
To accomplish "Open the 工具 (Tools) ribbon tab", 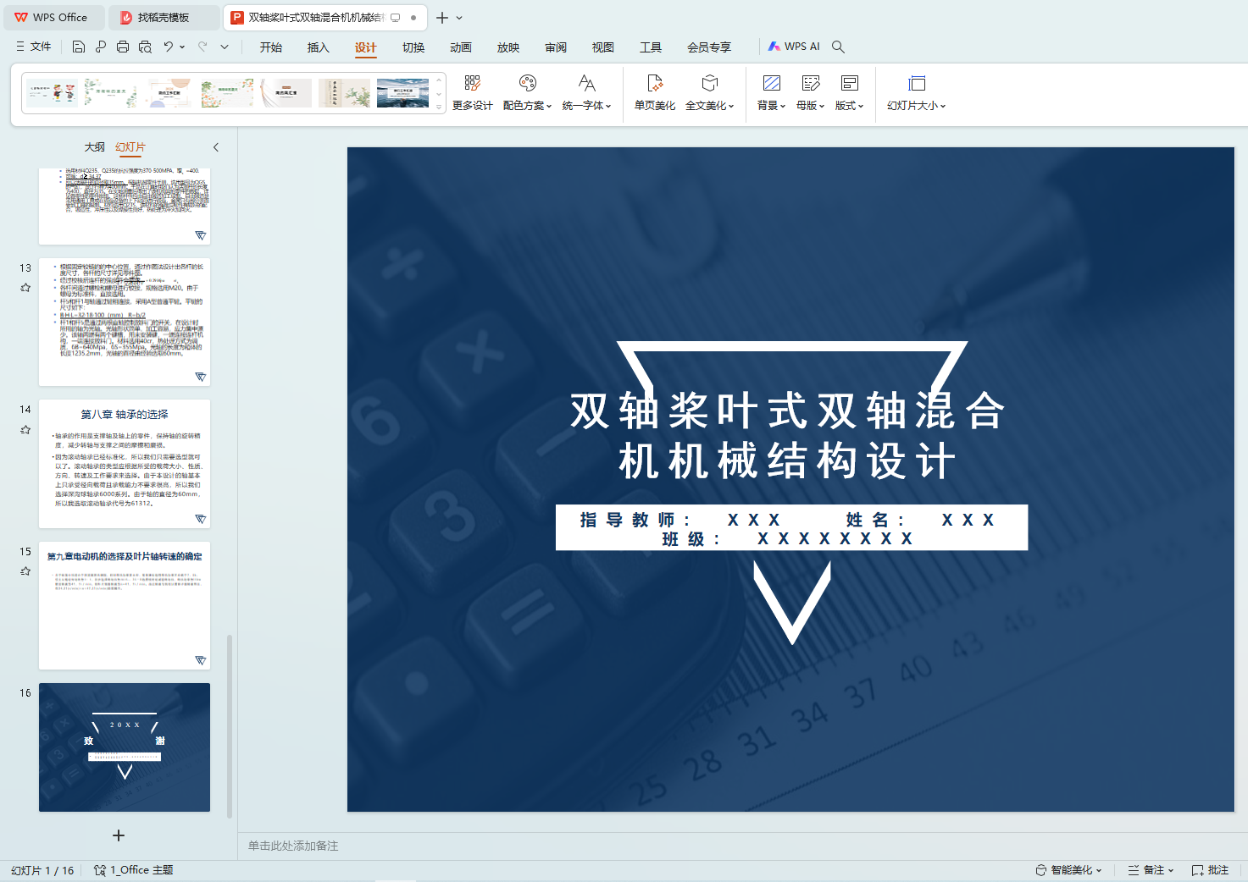I will pyautogui.click(x=651, y=47).
